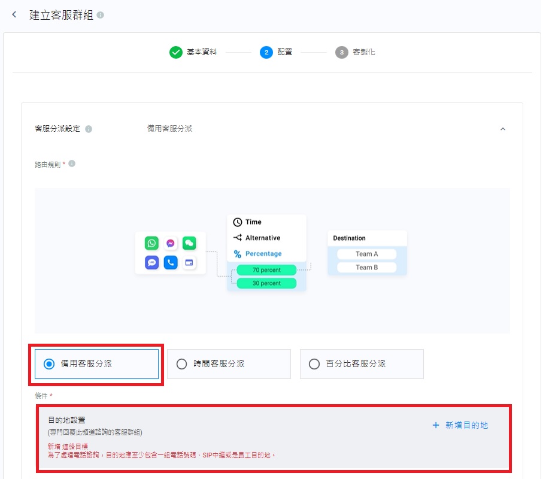Click 備用客服分派 summary text in header
This screenshot has height=479, width=546.
click(x=169, y=129)
